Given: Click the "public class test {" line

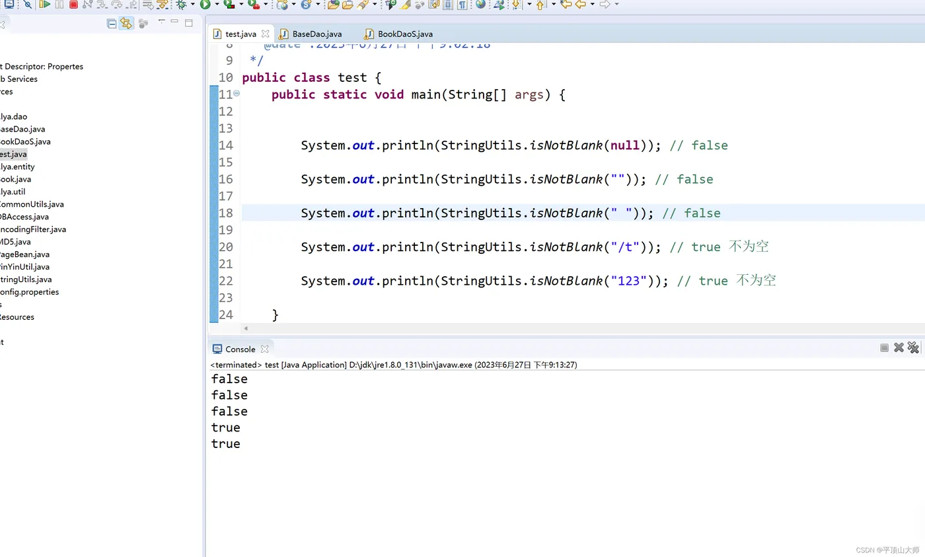Looking at the screenshot, I should click(312, 77).
